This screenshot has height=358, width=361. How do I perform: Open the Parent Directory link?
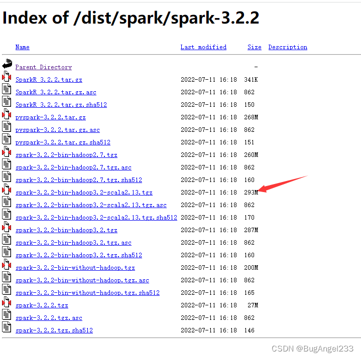44,67
